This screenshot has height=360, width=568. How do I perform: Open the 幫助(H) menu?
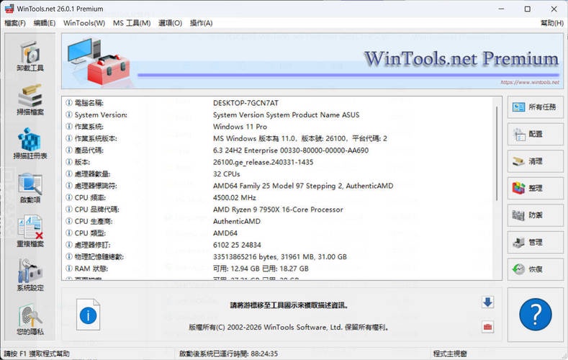[551, 23]
